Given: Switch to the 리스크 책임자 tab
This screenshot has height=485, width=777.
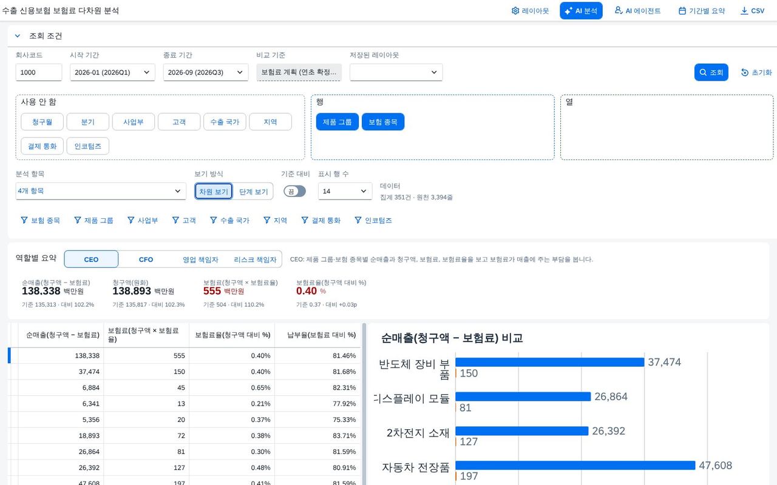Looking at the screenshot, I should (255, 259).
